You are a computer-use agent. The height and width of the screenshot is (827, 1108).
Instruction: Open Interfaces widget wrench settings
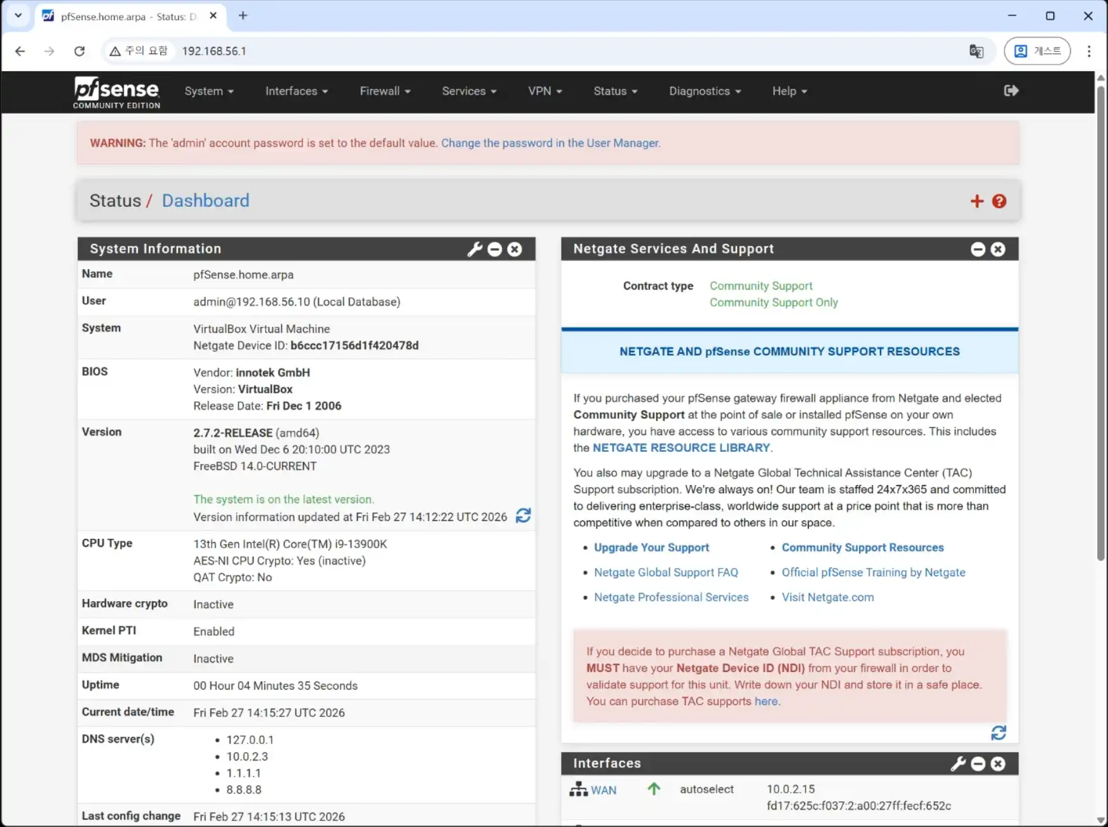(958, 764)
